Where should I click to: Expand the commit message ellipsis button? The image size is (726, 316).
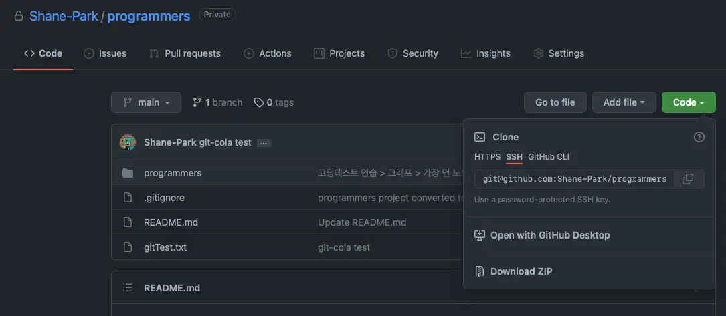tap(264, 143)
